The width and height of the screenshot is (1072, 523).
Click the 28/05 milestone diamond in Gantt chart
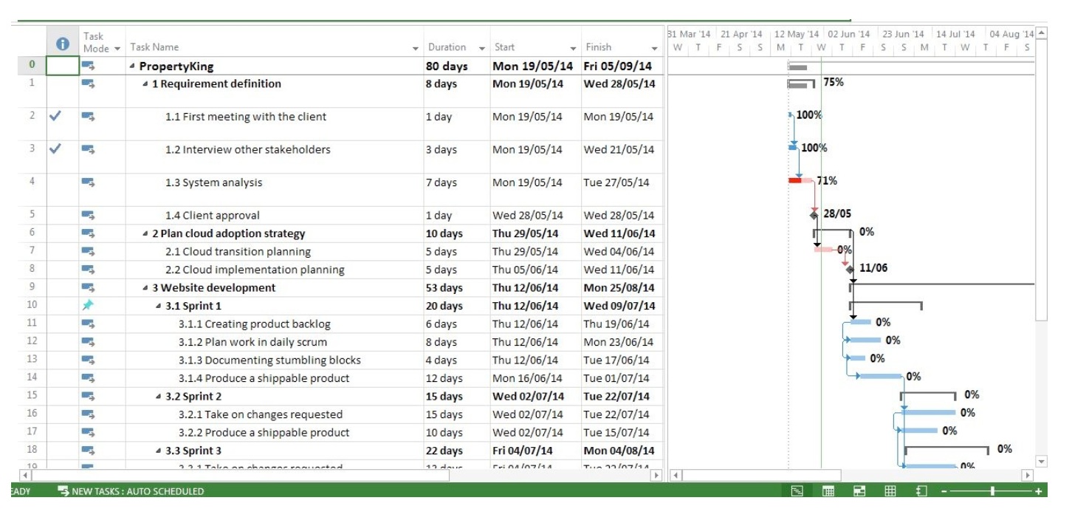(814, 215)
